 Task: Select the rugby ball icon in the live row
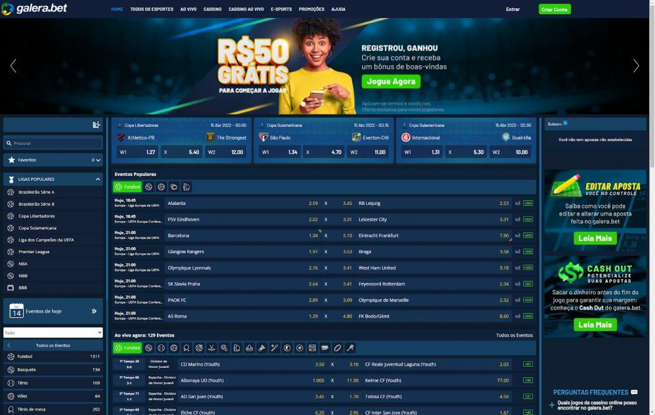coord(338,347)
